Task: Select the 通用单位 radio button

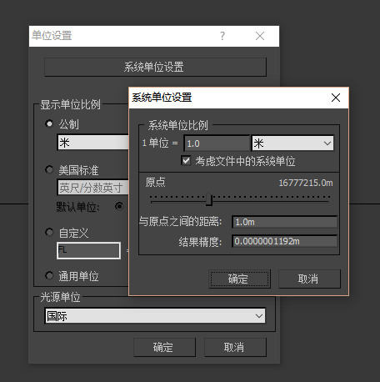Action: point(49,275)
